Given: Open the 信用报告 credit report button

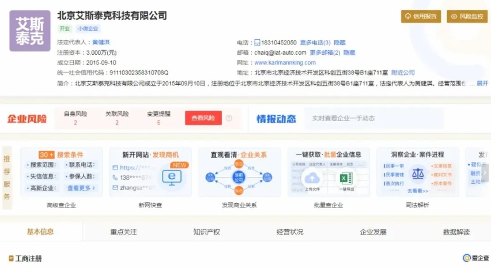Looking at the screenshot, I should pyautogui.click(x=421, y=16).
